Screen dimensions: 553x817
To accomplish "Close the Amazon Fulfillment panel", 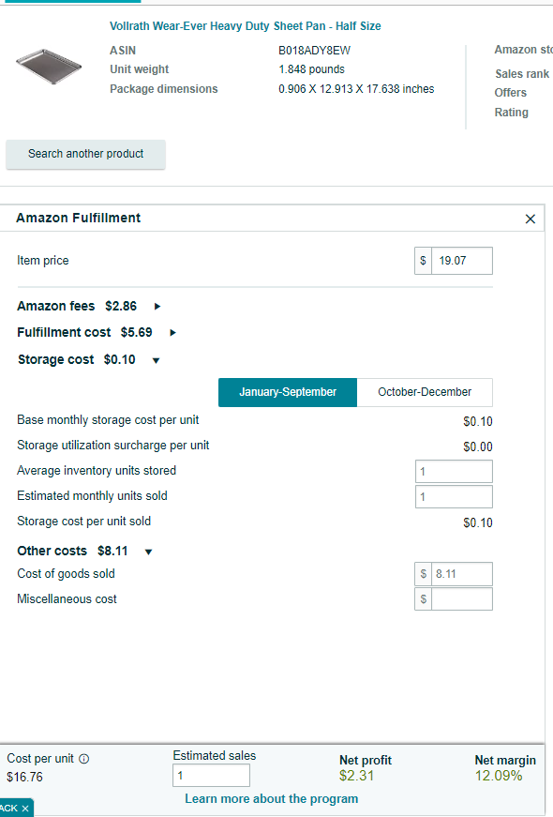I will (531, 219).
